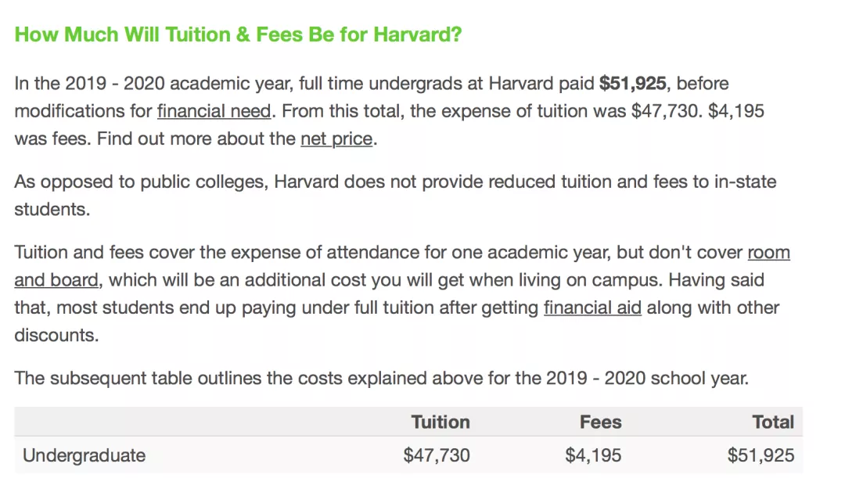This screenshot has height=478, width=845.
Task: Click $4,195 in the first paragraph text
Action: pyautogui.click(x=735, y=111)
